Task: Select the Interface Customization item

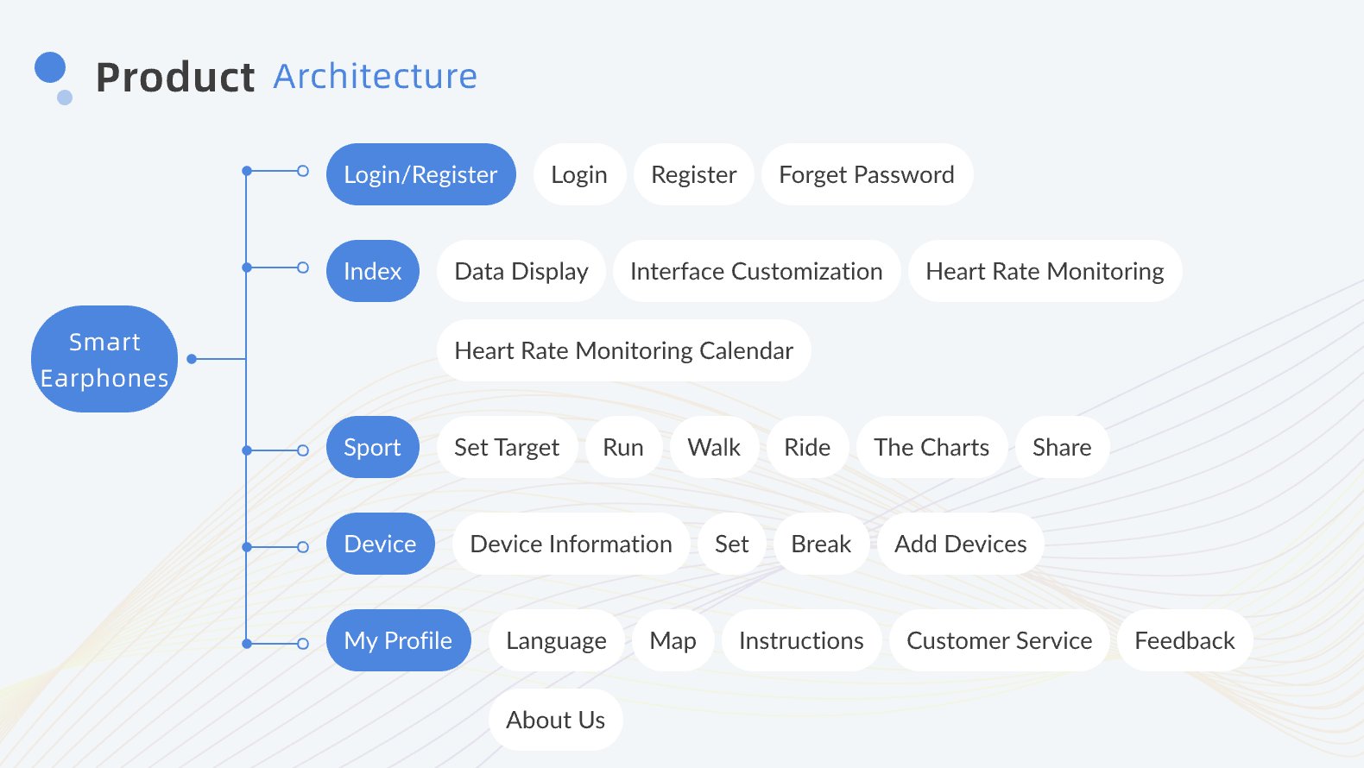Action: (x=756, y=271)
